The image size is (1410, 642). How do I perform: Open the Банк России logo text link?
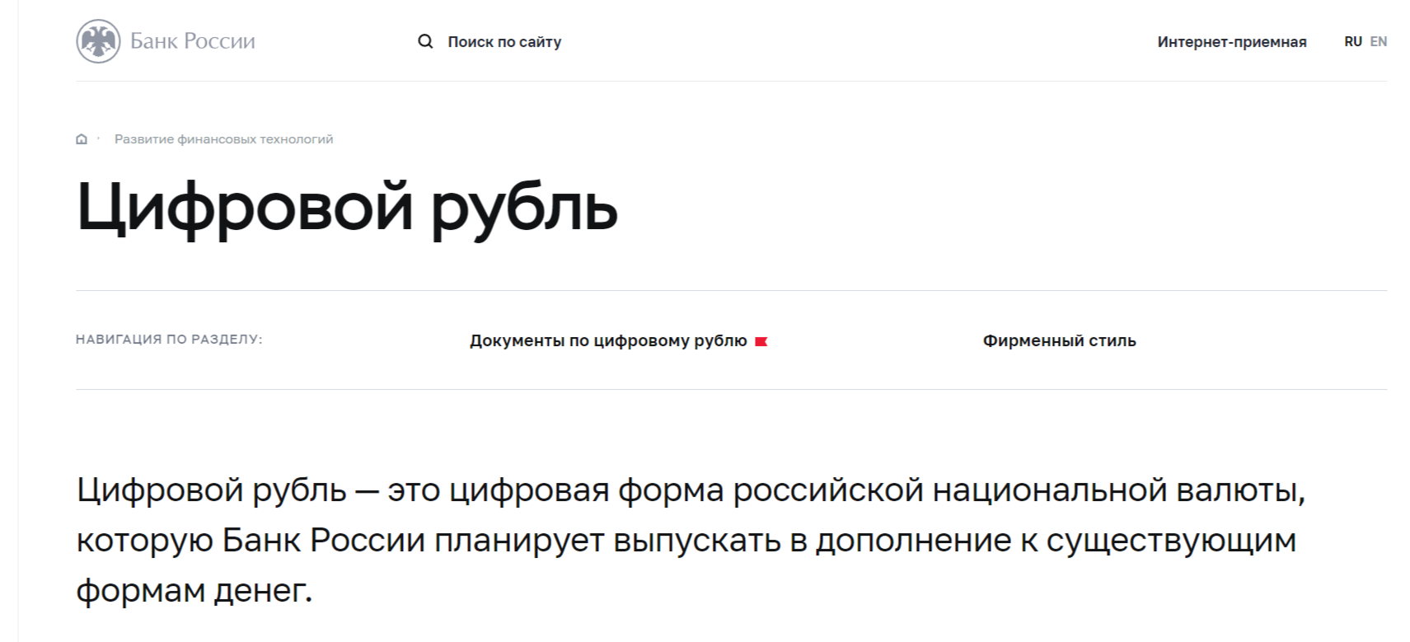click(193, 41)
